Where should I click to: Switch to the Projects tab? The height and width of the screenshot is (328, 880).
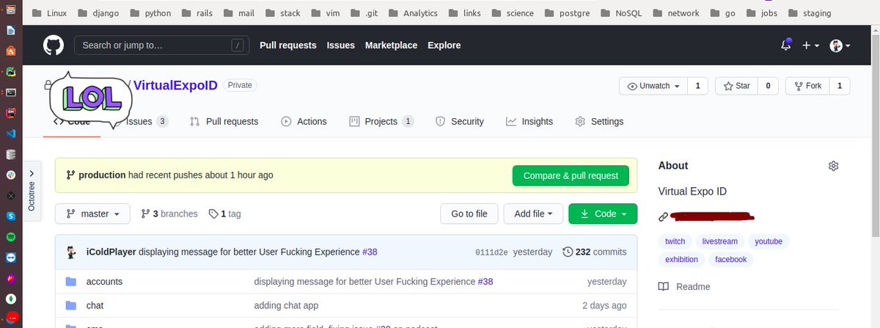pyautogui.click(x=381, y=121)
